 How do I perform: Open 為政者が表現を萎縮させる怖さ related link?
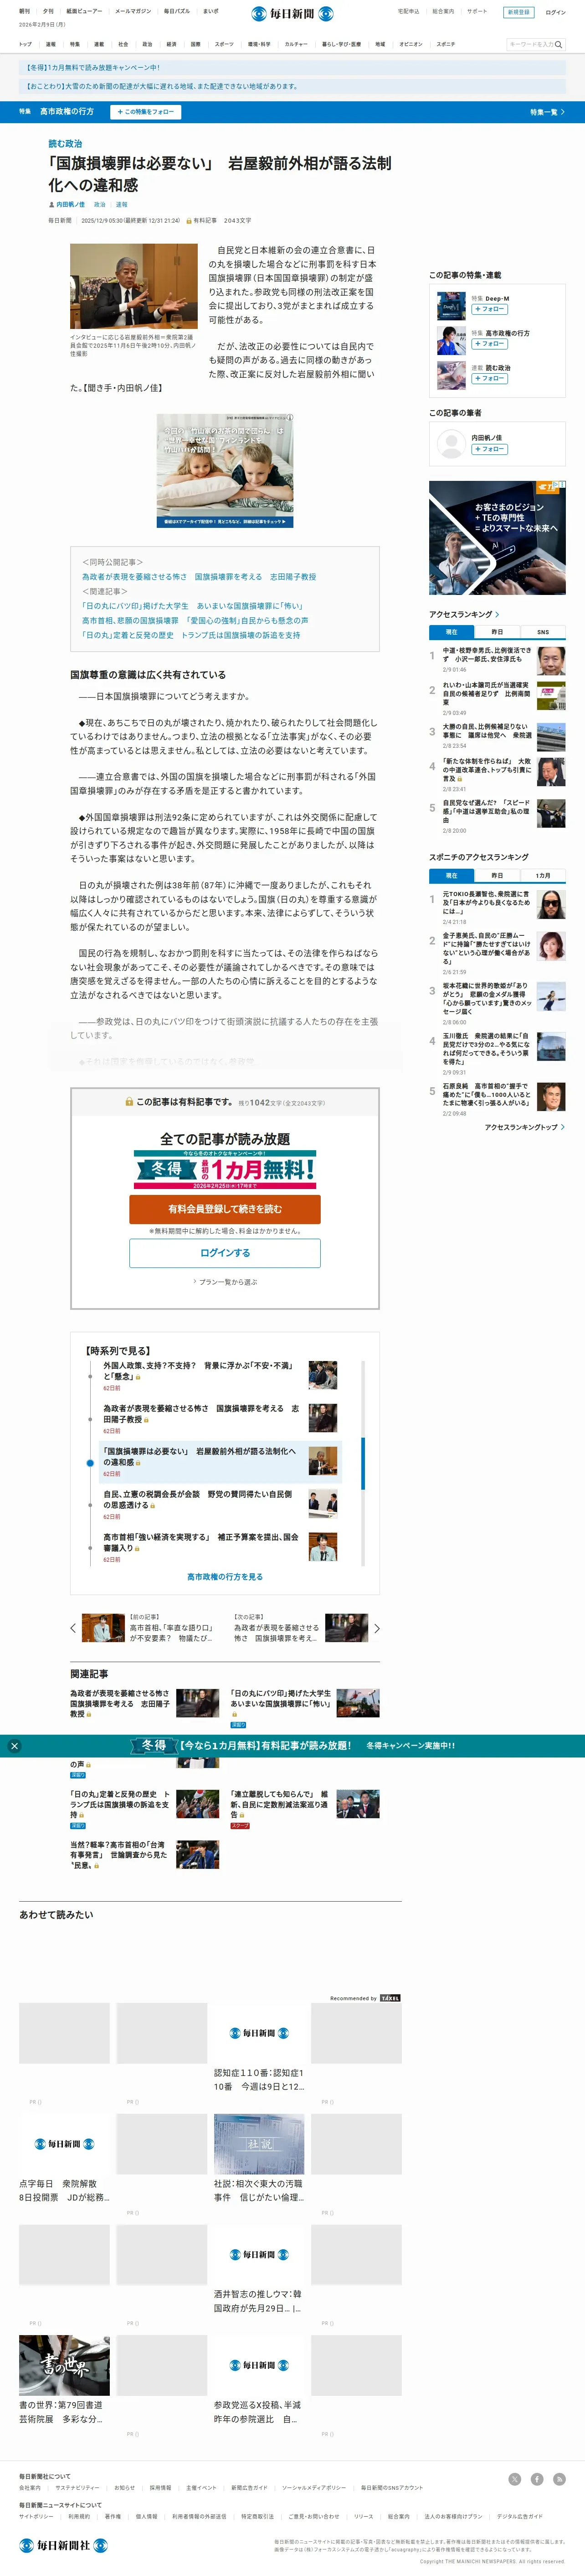(199, 577)
